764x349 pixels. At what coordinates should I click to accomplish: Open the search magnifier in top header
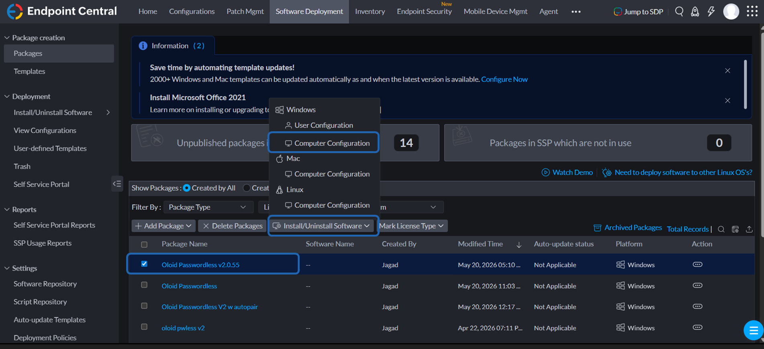coord(679,11)
